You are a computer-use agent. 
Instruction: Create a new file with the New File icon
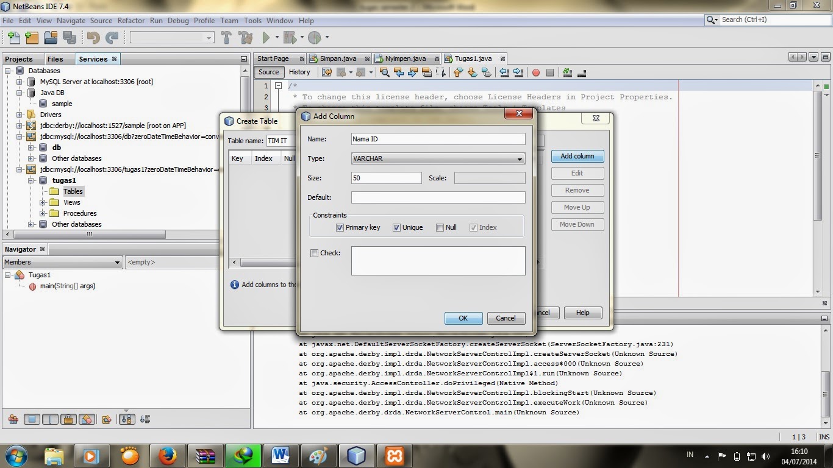click(x=14, y=37)
